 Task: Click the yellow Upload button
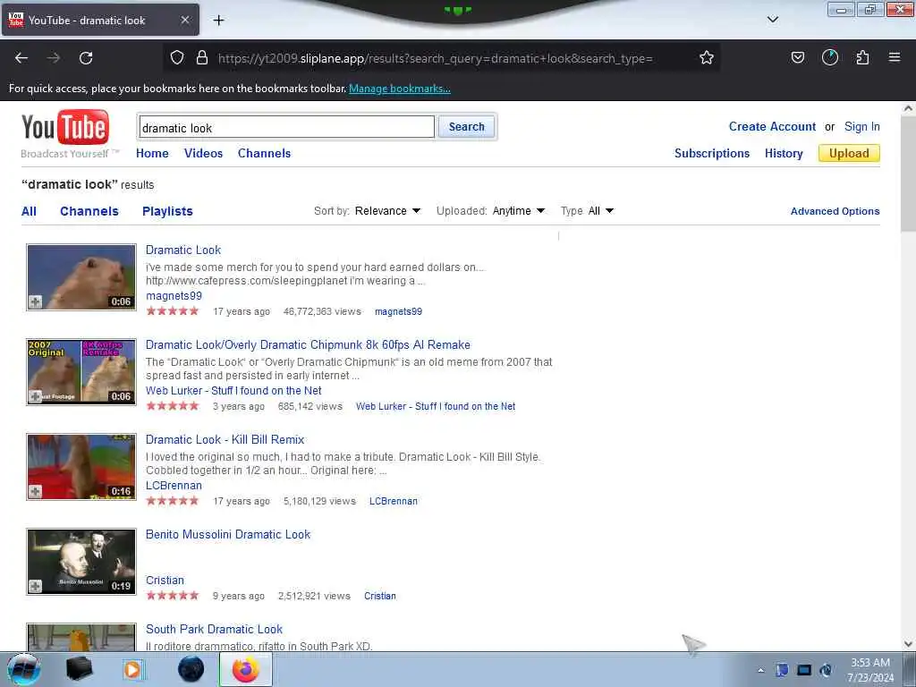pyautogui.click(x=849, y=153)
